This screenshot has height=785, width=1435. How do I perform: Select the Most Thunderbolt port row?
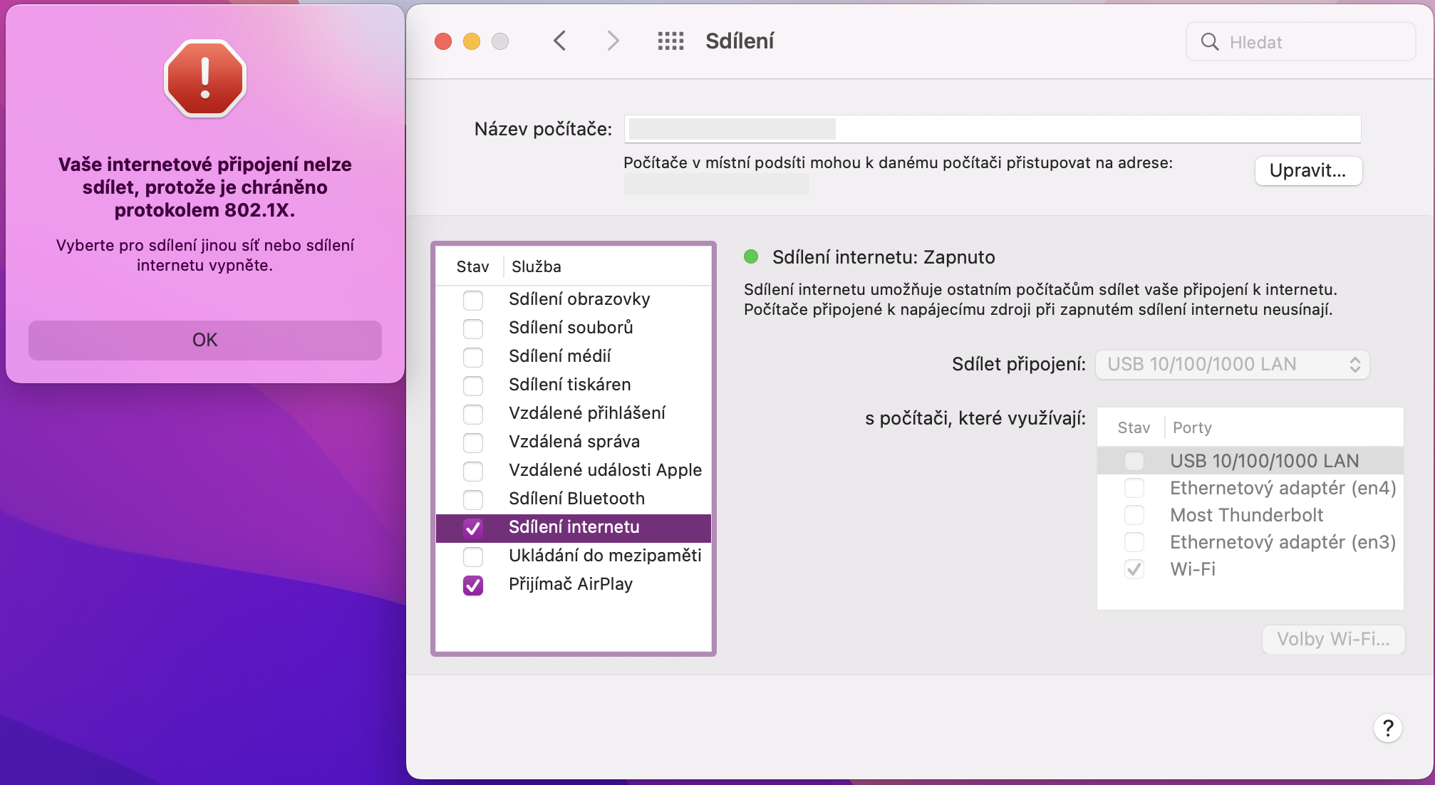pyautogui.click(x=1246, y=515)
